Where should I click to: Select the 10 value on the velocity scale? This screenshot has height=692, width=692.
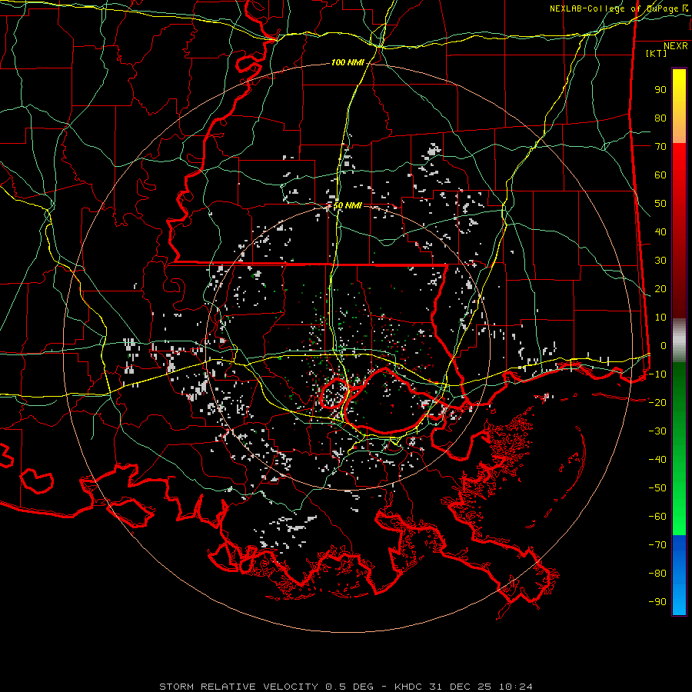tap(660, 318)
